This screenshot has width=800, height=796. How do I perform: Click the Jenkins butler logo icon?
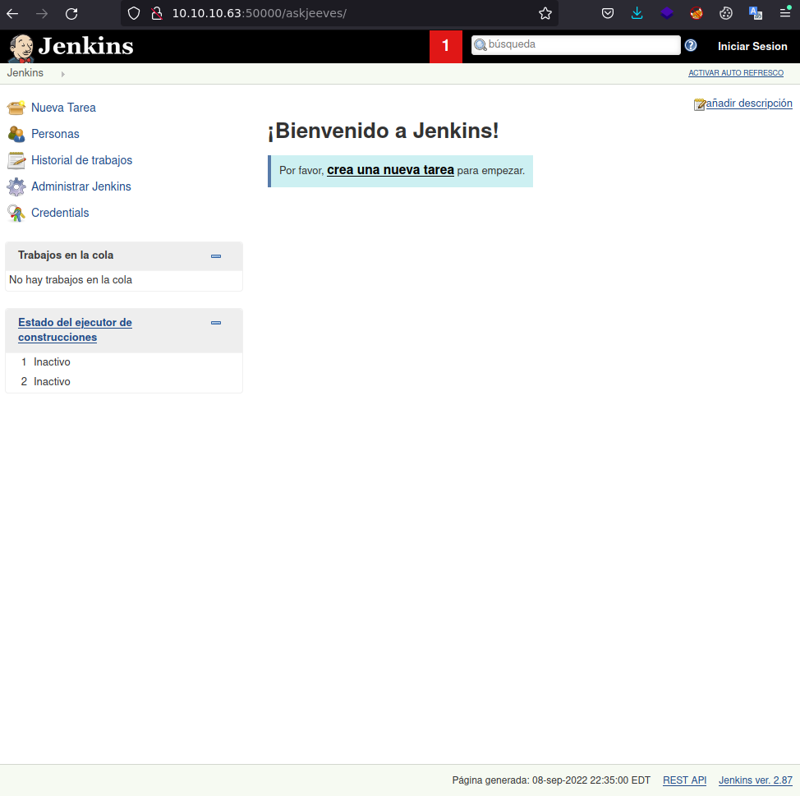point(21,48)
